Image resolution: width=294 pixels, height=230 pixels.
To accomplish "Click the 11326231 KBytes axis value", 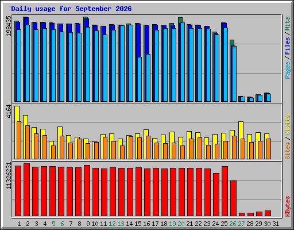I will pyautogui.click(x=9, y=176).
